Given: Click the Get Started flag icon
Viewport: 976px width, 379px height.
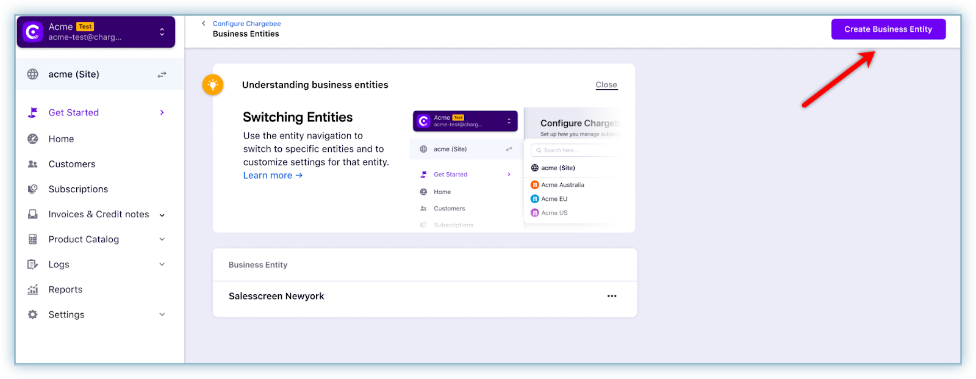Looking at the screenshot, I should (x=33, y=112).
